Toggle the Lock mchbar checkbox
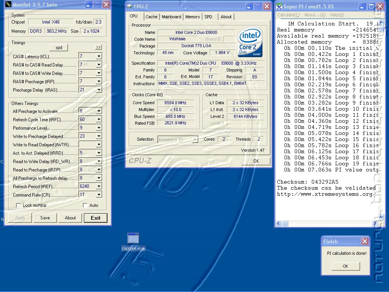Screen dimensions: 389x292 18,205
